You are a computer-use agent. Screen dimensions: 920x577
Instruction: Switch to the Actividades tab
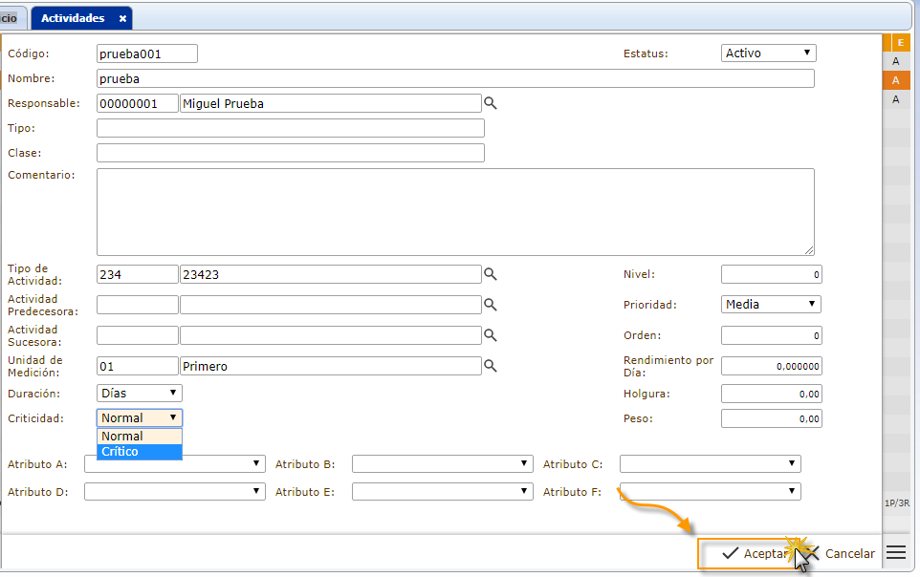click(73, 18)
